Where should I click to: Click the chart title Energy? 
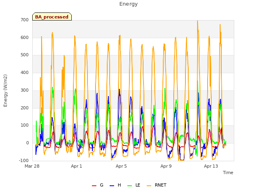[129, 4]
